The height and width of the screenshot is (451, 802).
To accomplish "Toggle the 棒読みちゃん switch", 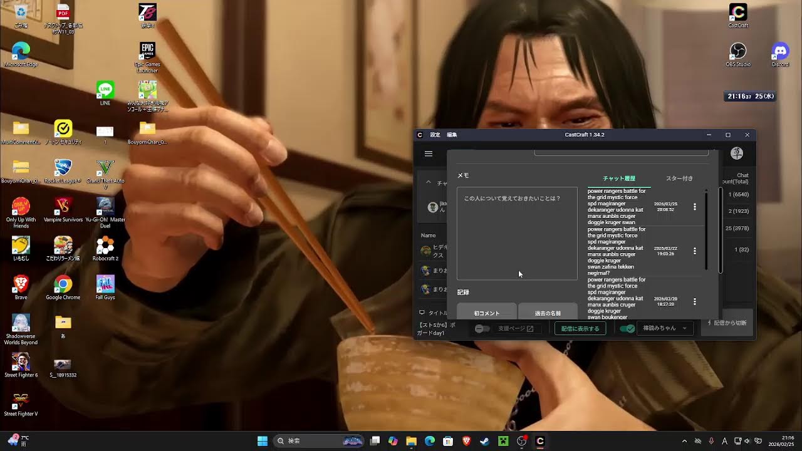I will (627, 328).
